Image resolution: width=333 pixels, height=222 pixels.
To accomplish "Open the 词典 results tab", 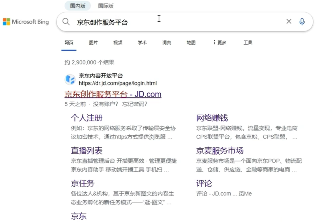I will (166, 43).
